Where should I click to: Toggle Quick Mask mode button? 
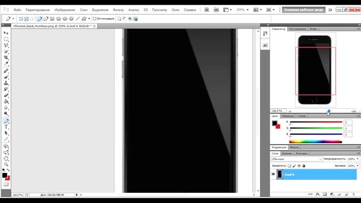[x=6, y=184]
